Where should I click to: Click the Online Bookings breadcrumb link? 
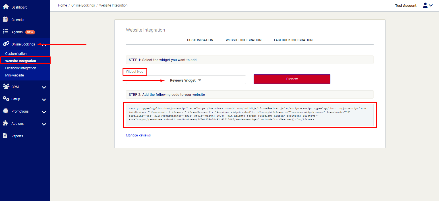[x=83, y=5]
